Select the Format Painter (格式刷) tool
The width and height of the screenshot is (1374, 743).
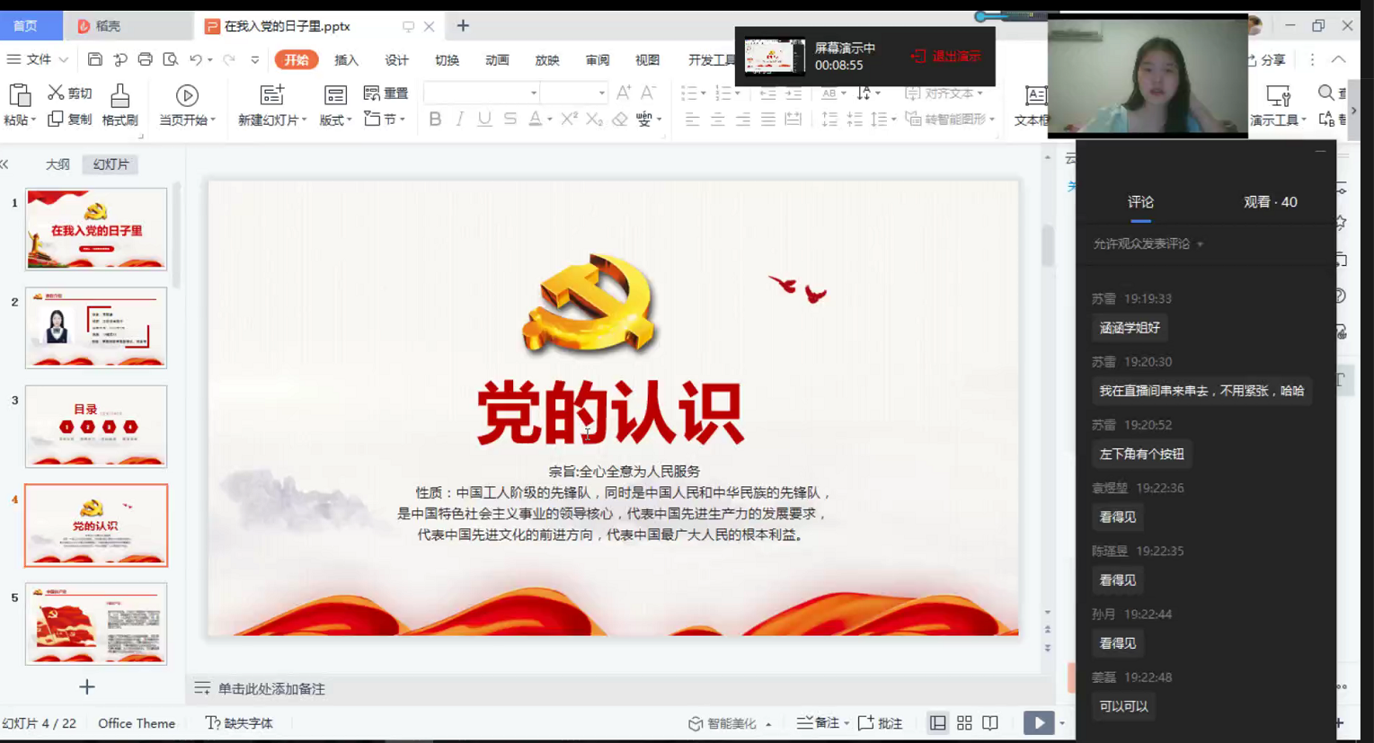(120, 105)
